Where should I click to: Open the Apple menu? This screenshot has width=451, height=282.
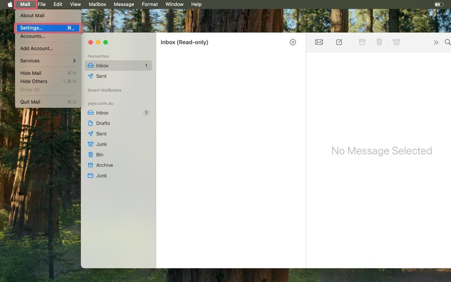click(10, 4)
